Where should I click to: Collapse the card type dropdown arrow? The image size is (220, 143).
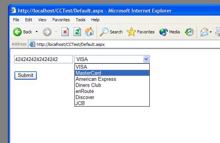coord(146,59)
